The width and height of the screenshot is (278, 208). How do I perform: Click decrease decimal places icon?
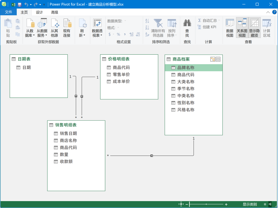138,34
